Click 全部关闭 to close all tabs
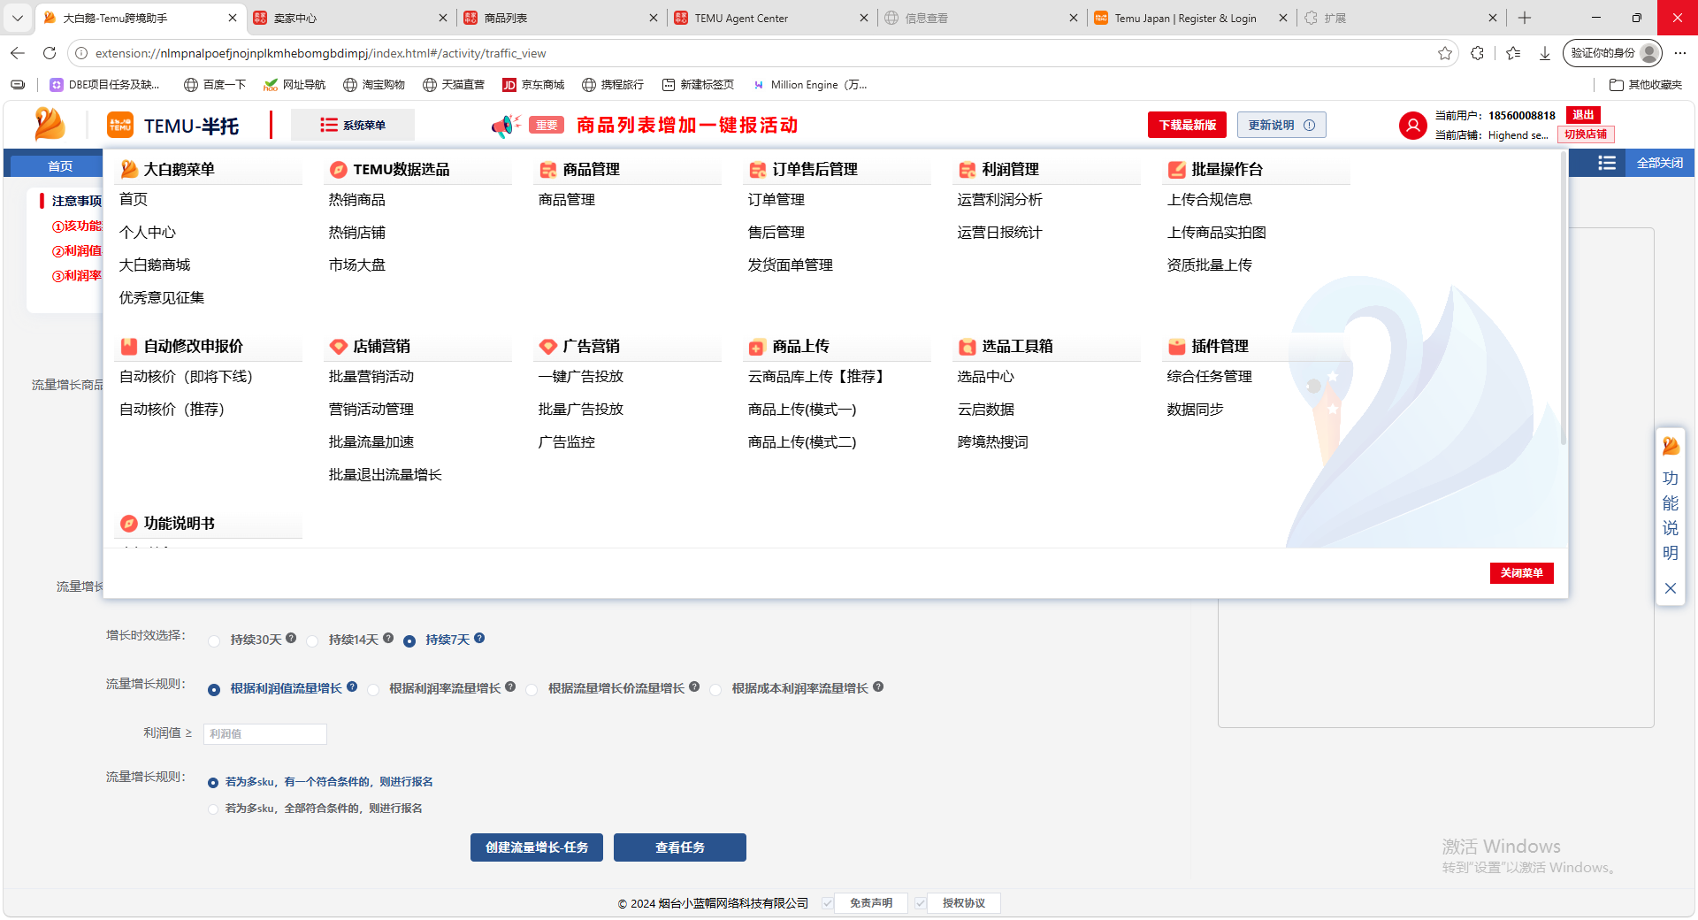Screen dimensions: 1698x920 (1660, 163)
